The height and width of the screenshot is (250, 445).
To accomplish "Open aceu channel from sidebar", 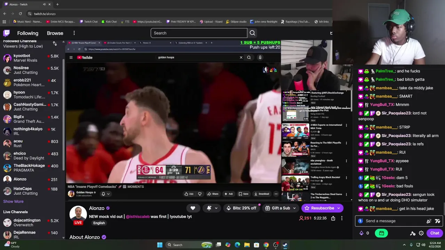I will [x=31, y=143].
